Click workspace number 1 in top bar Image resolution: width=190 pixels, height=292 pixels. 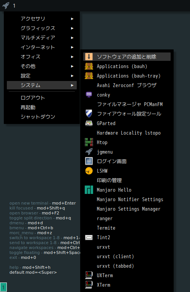point(14,6)
